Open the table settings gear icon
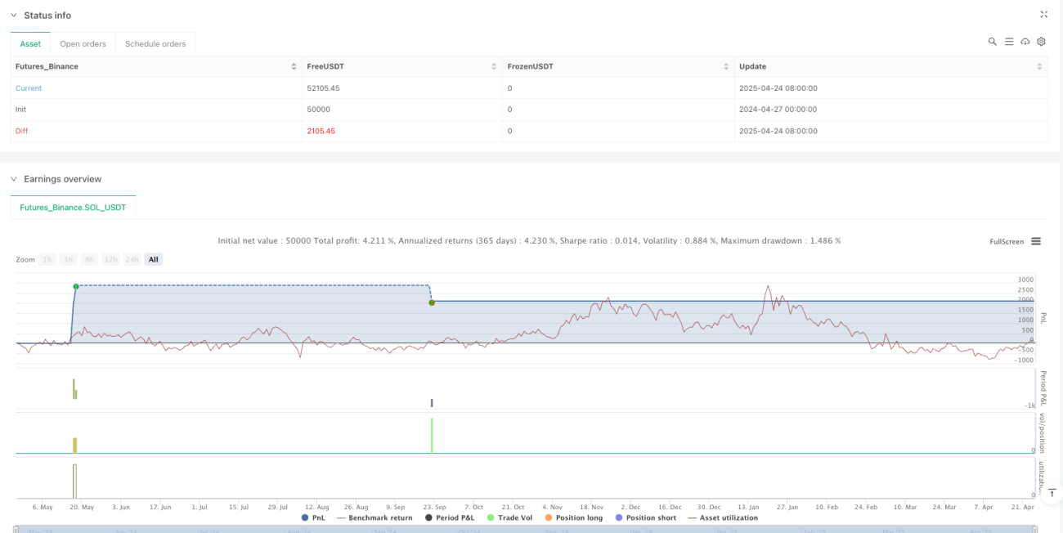The height and width of the screenshot is (533, 1063). tap(1041, 42)
